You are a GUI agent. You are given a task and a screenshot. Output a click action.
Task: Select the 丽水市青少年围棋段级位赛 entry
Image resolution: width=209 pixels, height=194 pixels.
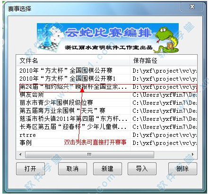(107, 103)
